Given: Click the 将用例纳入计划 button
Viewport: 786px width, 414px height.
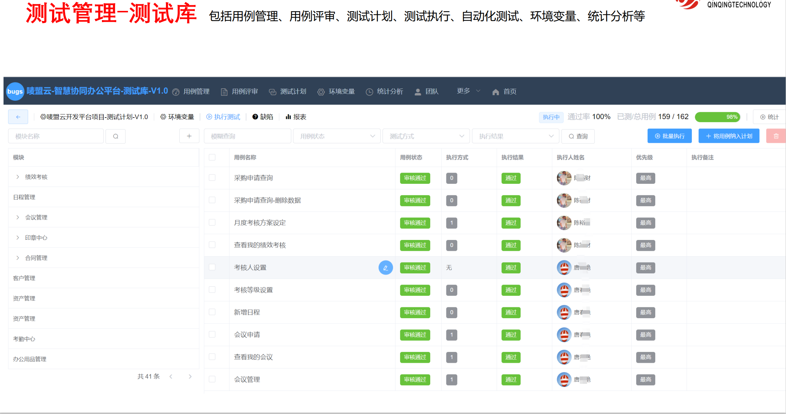Looking at the screenshot, I should [x=729, y=136].
